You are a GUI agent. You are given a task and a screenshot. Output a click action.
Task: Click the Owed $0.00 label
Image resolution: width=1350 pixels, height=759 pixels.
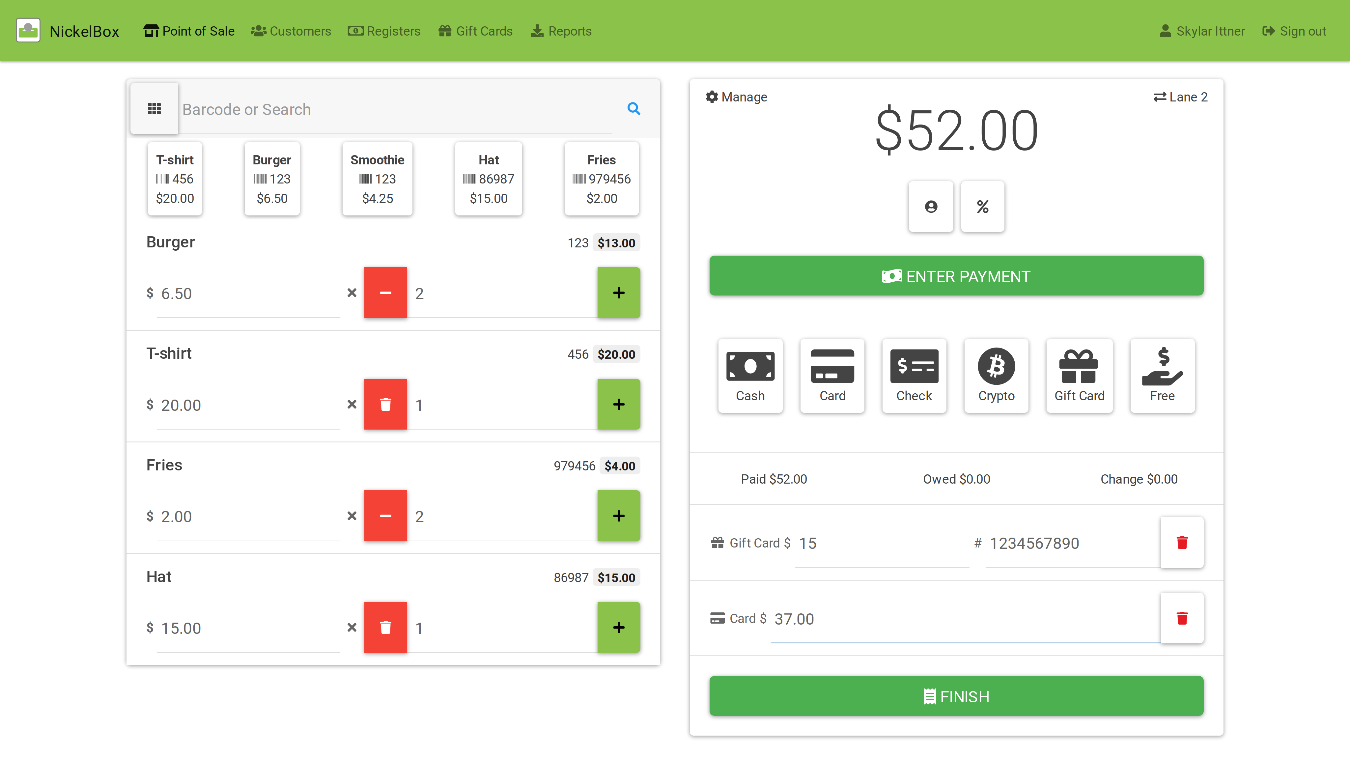coord(956,479)
